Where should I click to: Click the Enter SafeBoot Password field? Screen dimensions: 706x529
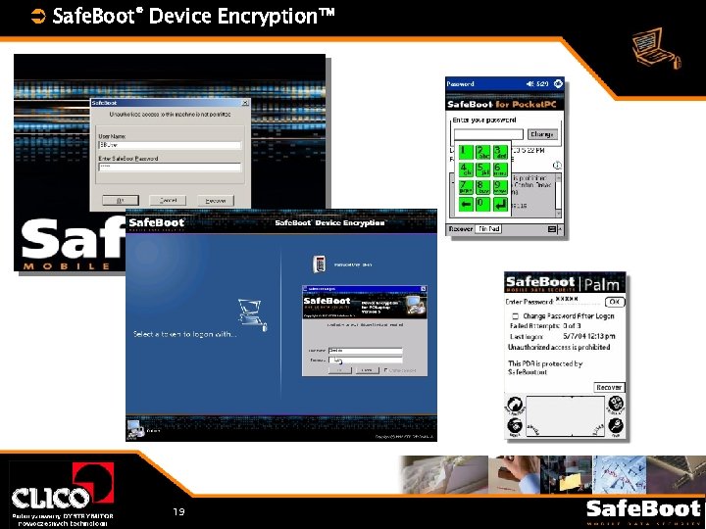point(170,168)
